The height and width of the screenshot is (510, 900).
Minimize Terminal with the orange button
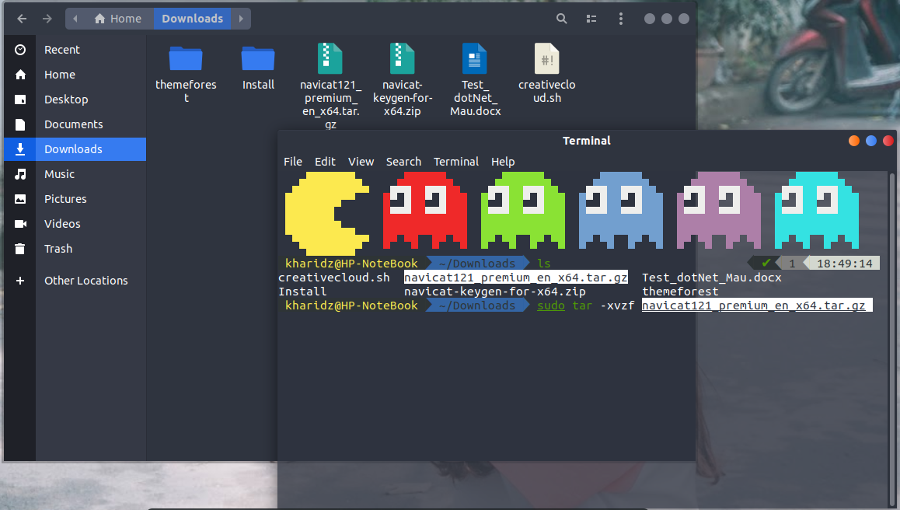pyautogui.click(x=854, y=141)
